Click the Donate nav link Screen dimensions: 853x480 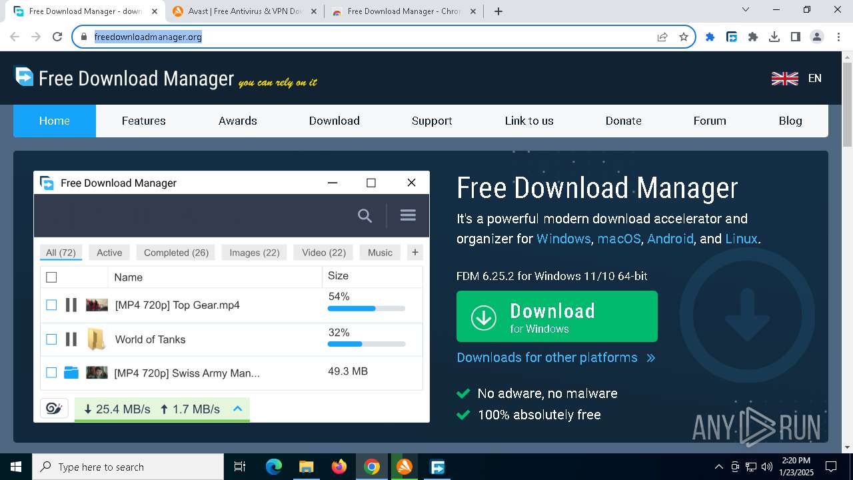623,121
